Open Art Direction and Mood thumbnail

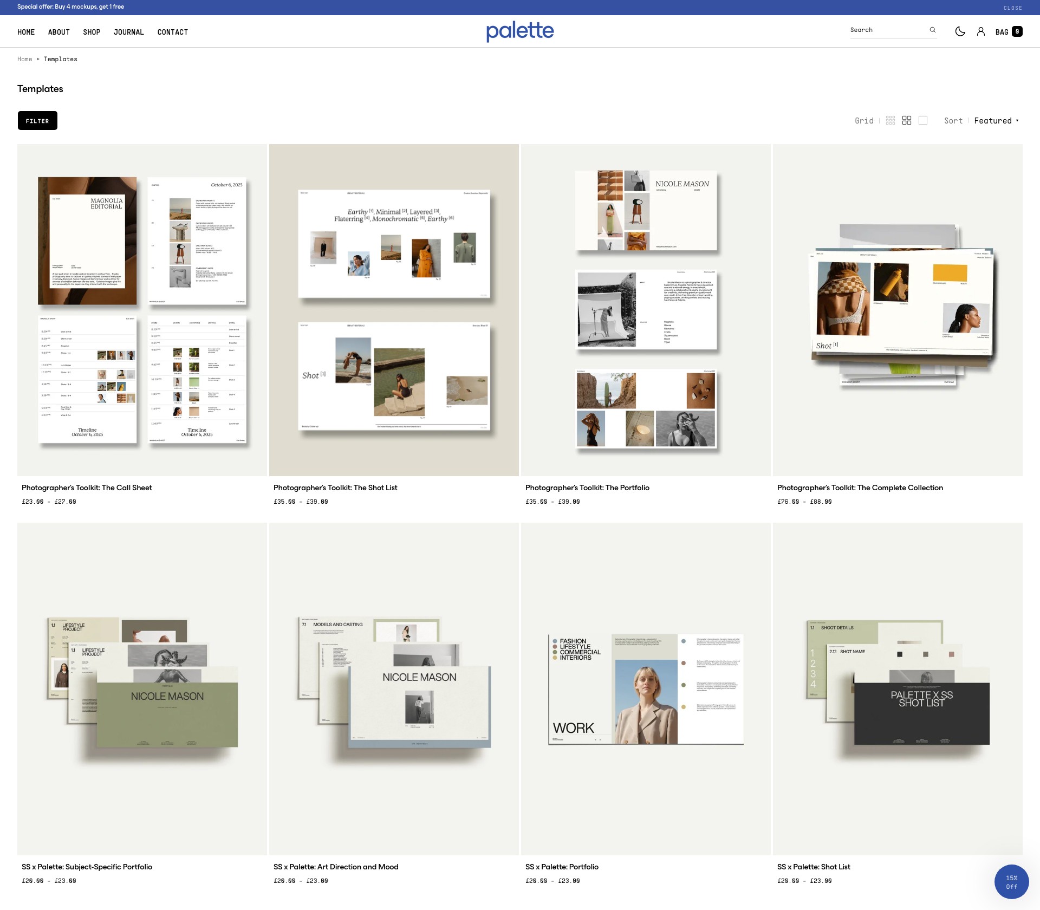pyautogui.click(x=394, y=689)
